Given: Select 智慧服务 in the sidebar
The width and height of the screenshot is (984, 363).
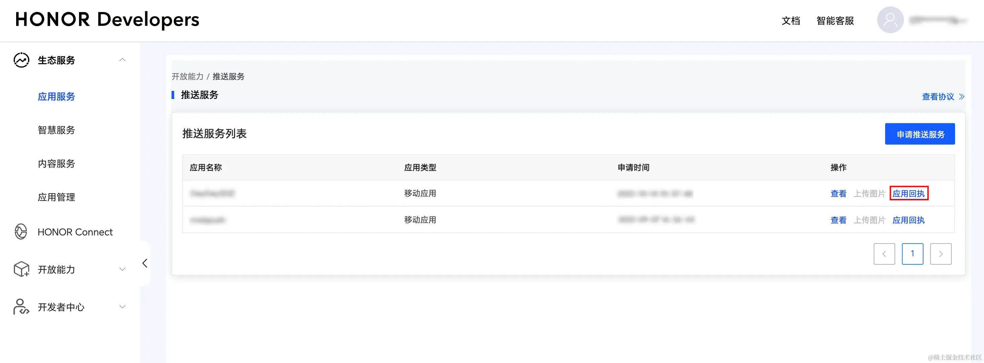Looking at the screenshot, I should (x=56, y=130).
